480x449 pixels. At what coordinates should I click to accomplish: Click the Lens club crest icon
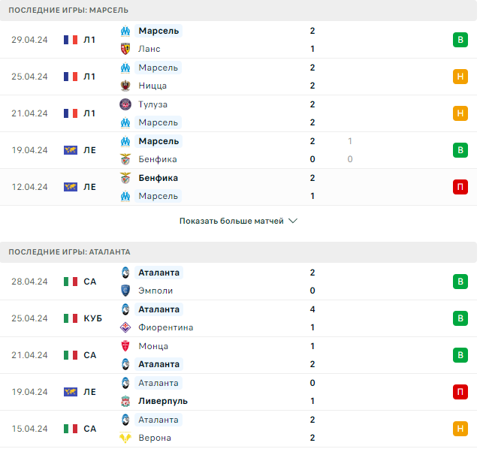[x=125, y=49]
